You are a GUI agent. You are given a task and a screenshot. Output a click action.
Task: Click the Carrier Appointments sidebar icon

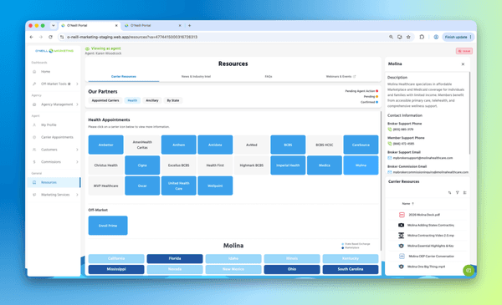click(x=34, y=137)
